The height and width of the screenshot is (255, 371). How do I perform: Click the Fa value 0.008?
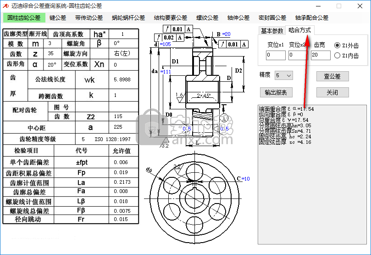(121, 191)
